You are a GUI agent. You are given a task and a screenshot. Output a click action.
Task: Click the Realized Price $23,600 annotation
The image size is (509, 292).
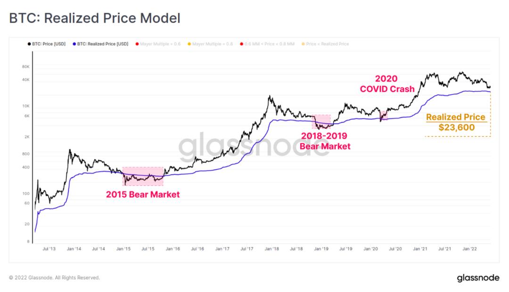pyautogui.click(x=456, y=122)
